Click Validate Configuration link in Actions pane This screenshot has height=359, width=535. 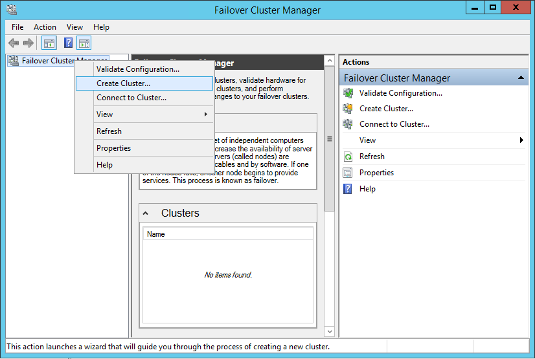click(x=400, y=93)
